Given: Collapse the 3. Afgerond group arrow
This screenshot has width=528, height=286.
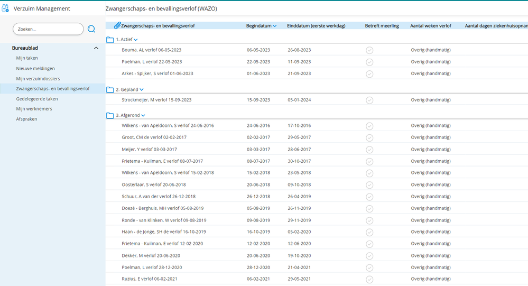Looking at the screenshot, I should pos(143,116).
